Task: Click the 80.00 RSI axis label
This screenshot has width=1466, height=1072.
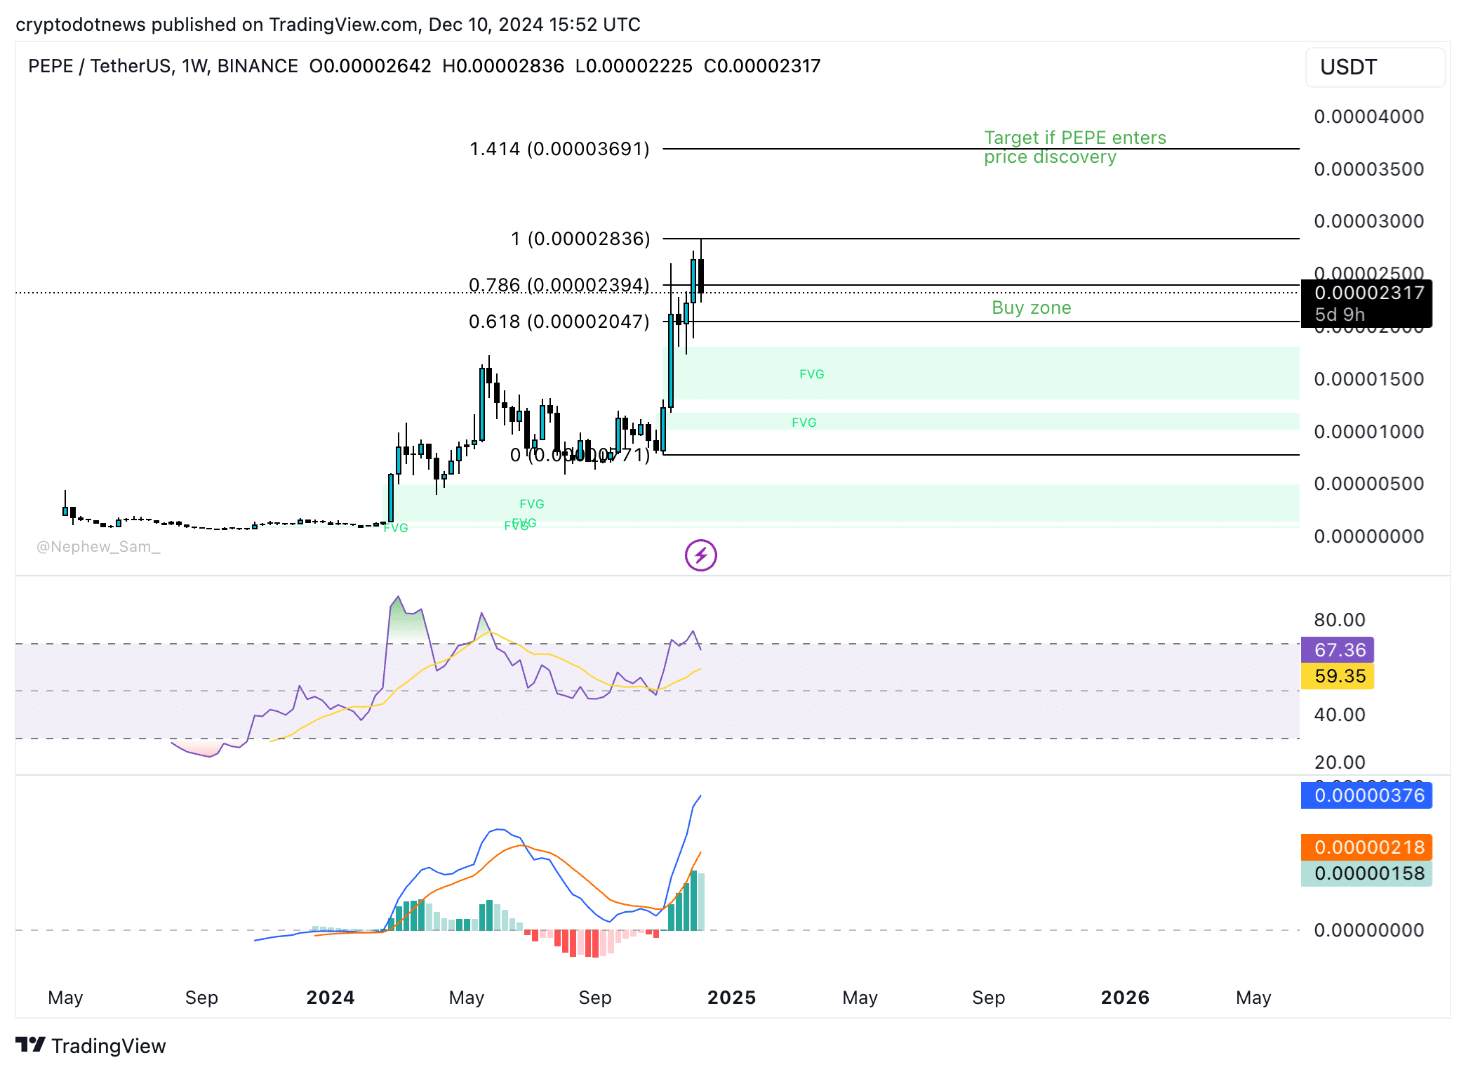Action: click(1339, 620)
